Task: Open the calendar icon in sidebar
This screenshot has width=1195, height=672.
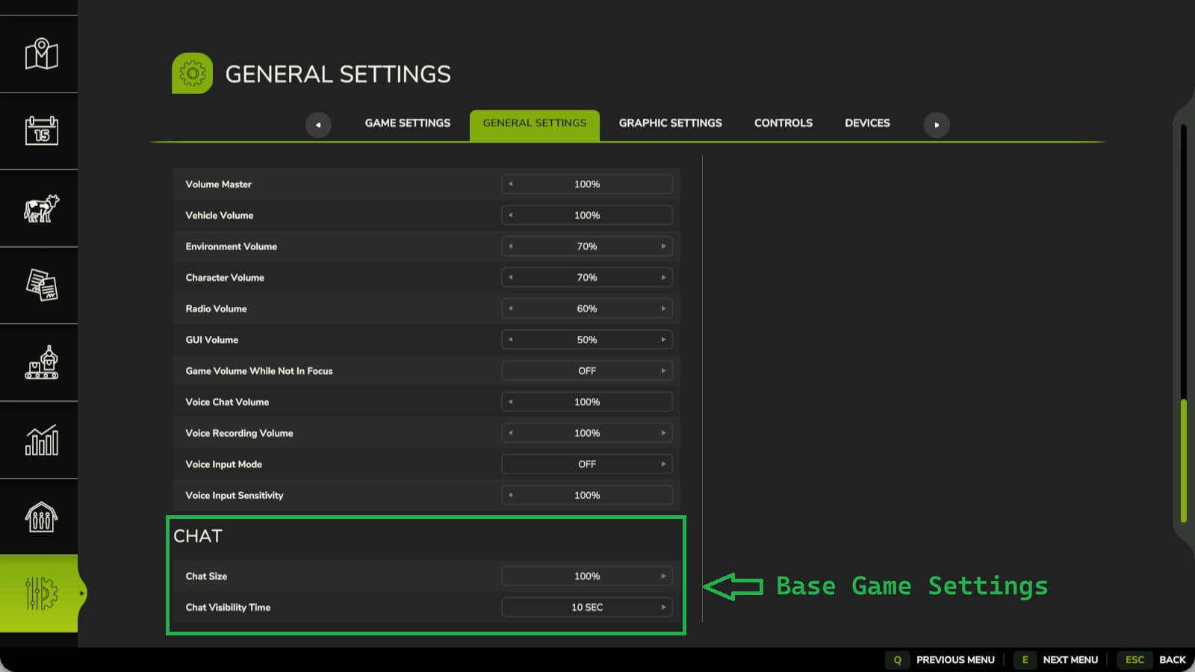Action: 41,131
